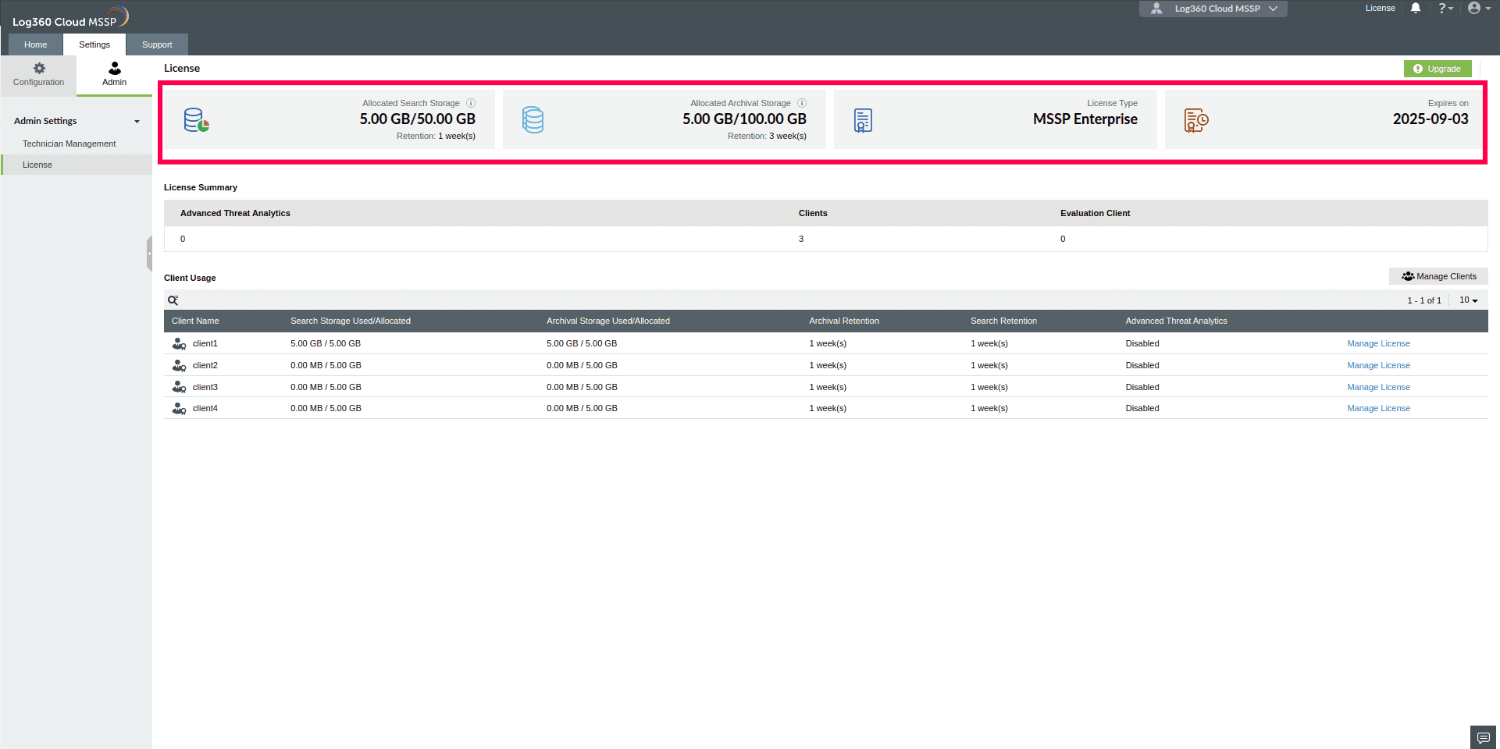The image size is (1500, 749).
Task: Click client1 name in table
Action: point(205,343)
